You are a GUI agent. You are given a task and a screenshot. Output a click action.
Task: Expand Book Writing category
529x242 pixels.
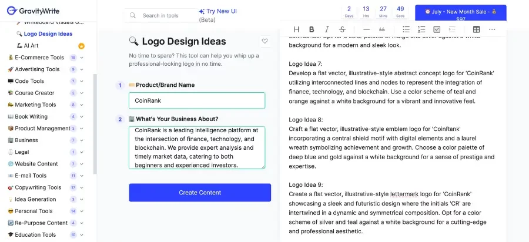tap(81, 117)
